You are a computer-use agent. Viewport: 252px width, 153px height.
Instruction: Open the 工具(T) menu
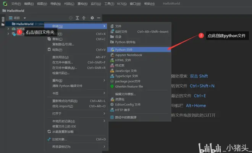click(x=109, y=3)
